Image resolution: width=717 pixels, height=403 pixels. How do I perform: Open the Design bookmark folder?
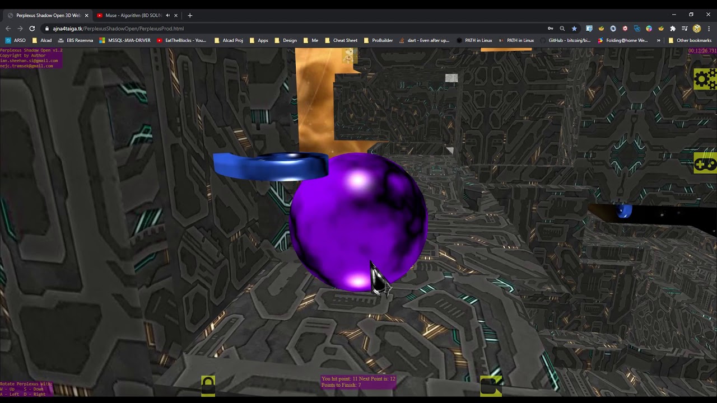pos(286,40)
